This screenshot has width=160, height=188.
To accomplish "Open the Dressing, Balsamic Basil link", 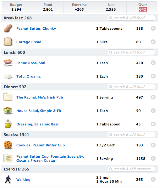I will coord(38,124).
